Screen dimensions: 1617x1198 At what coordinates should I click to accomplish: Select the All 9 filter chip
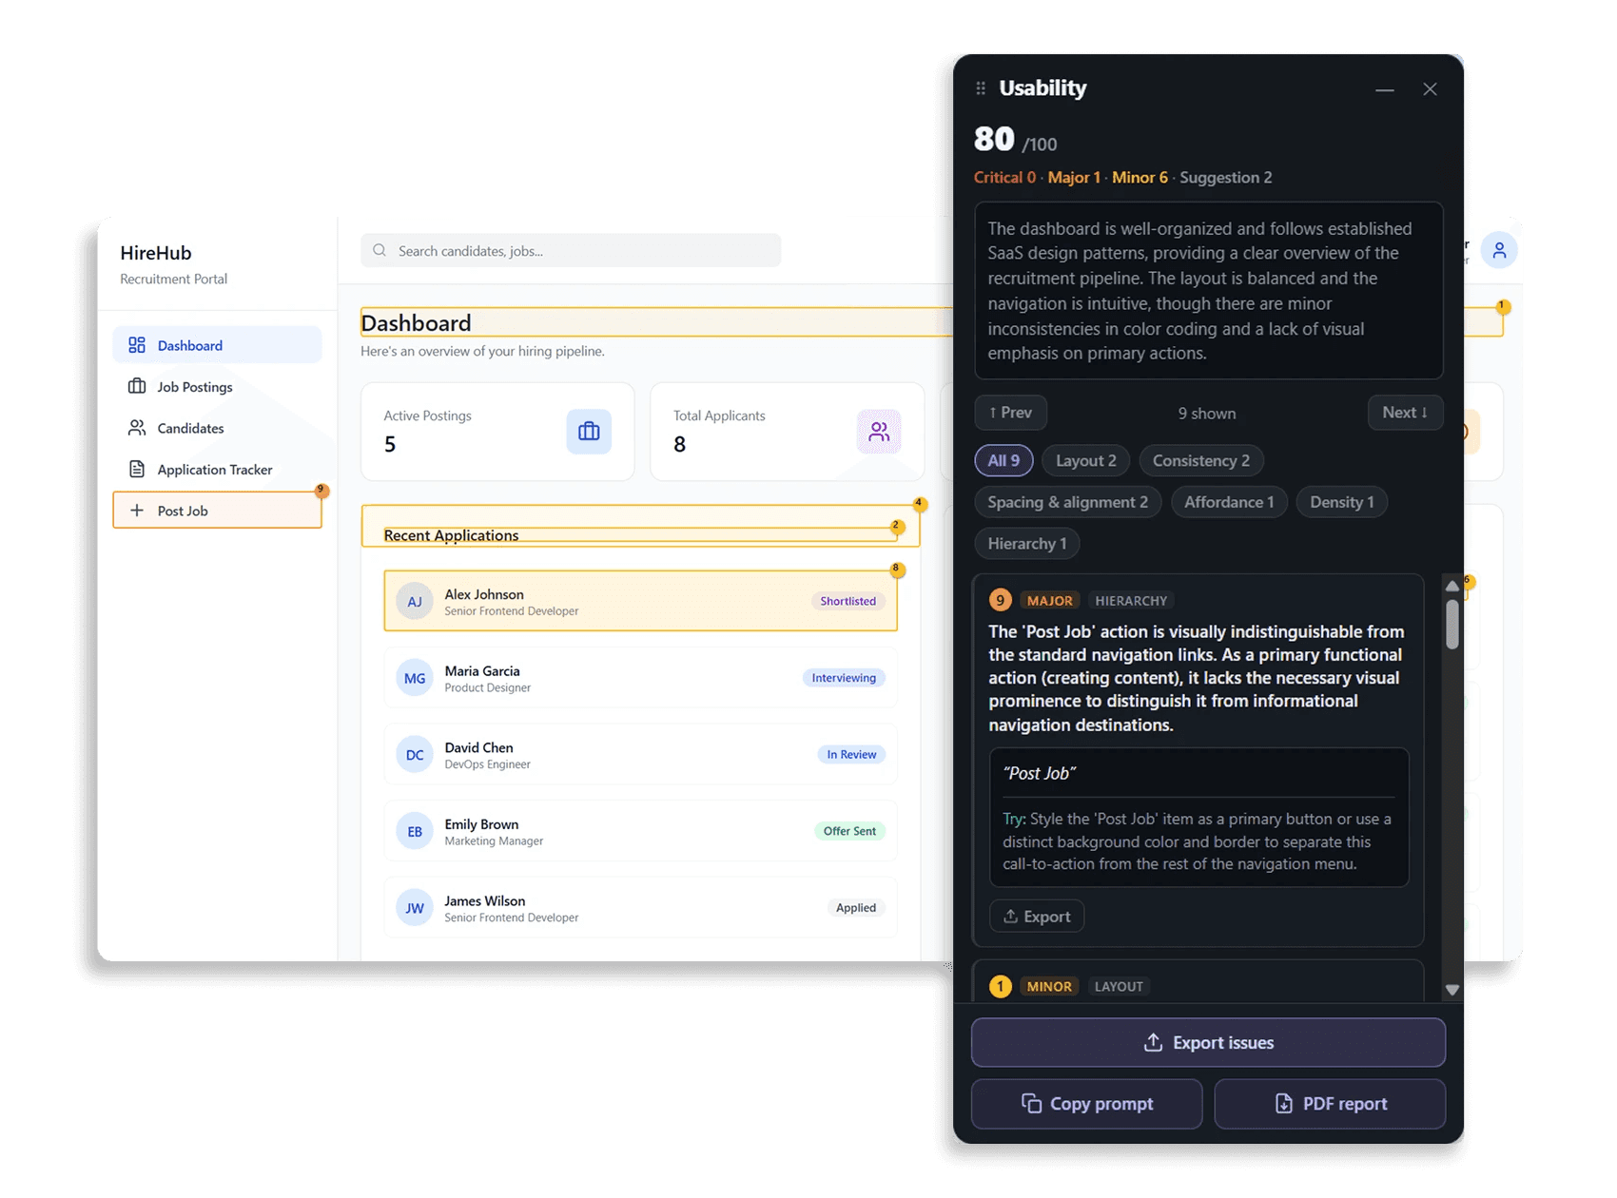pyautogui.click(x=1003, y=460)
